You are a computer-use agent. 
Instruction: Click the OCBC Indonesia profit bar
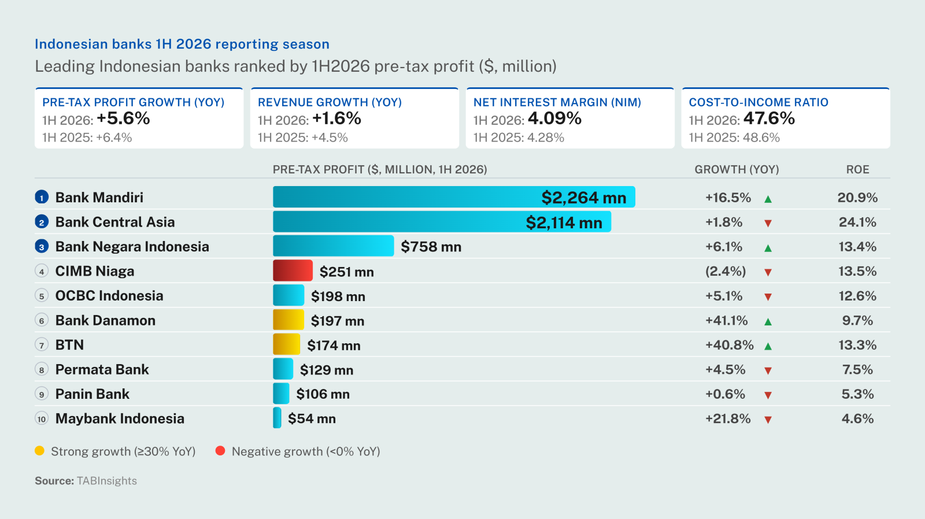coord(288,295)
